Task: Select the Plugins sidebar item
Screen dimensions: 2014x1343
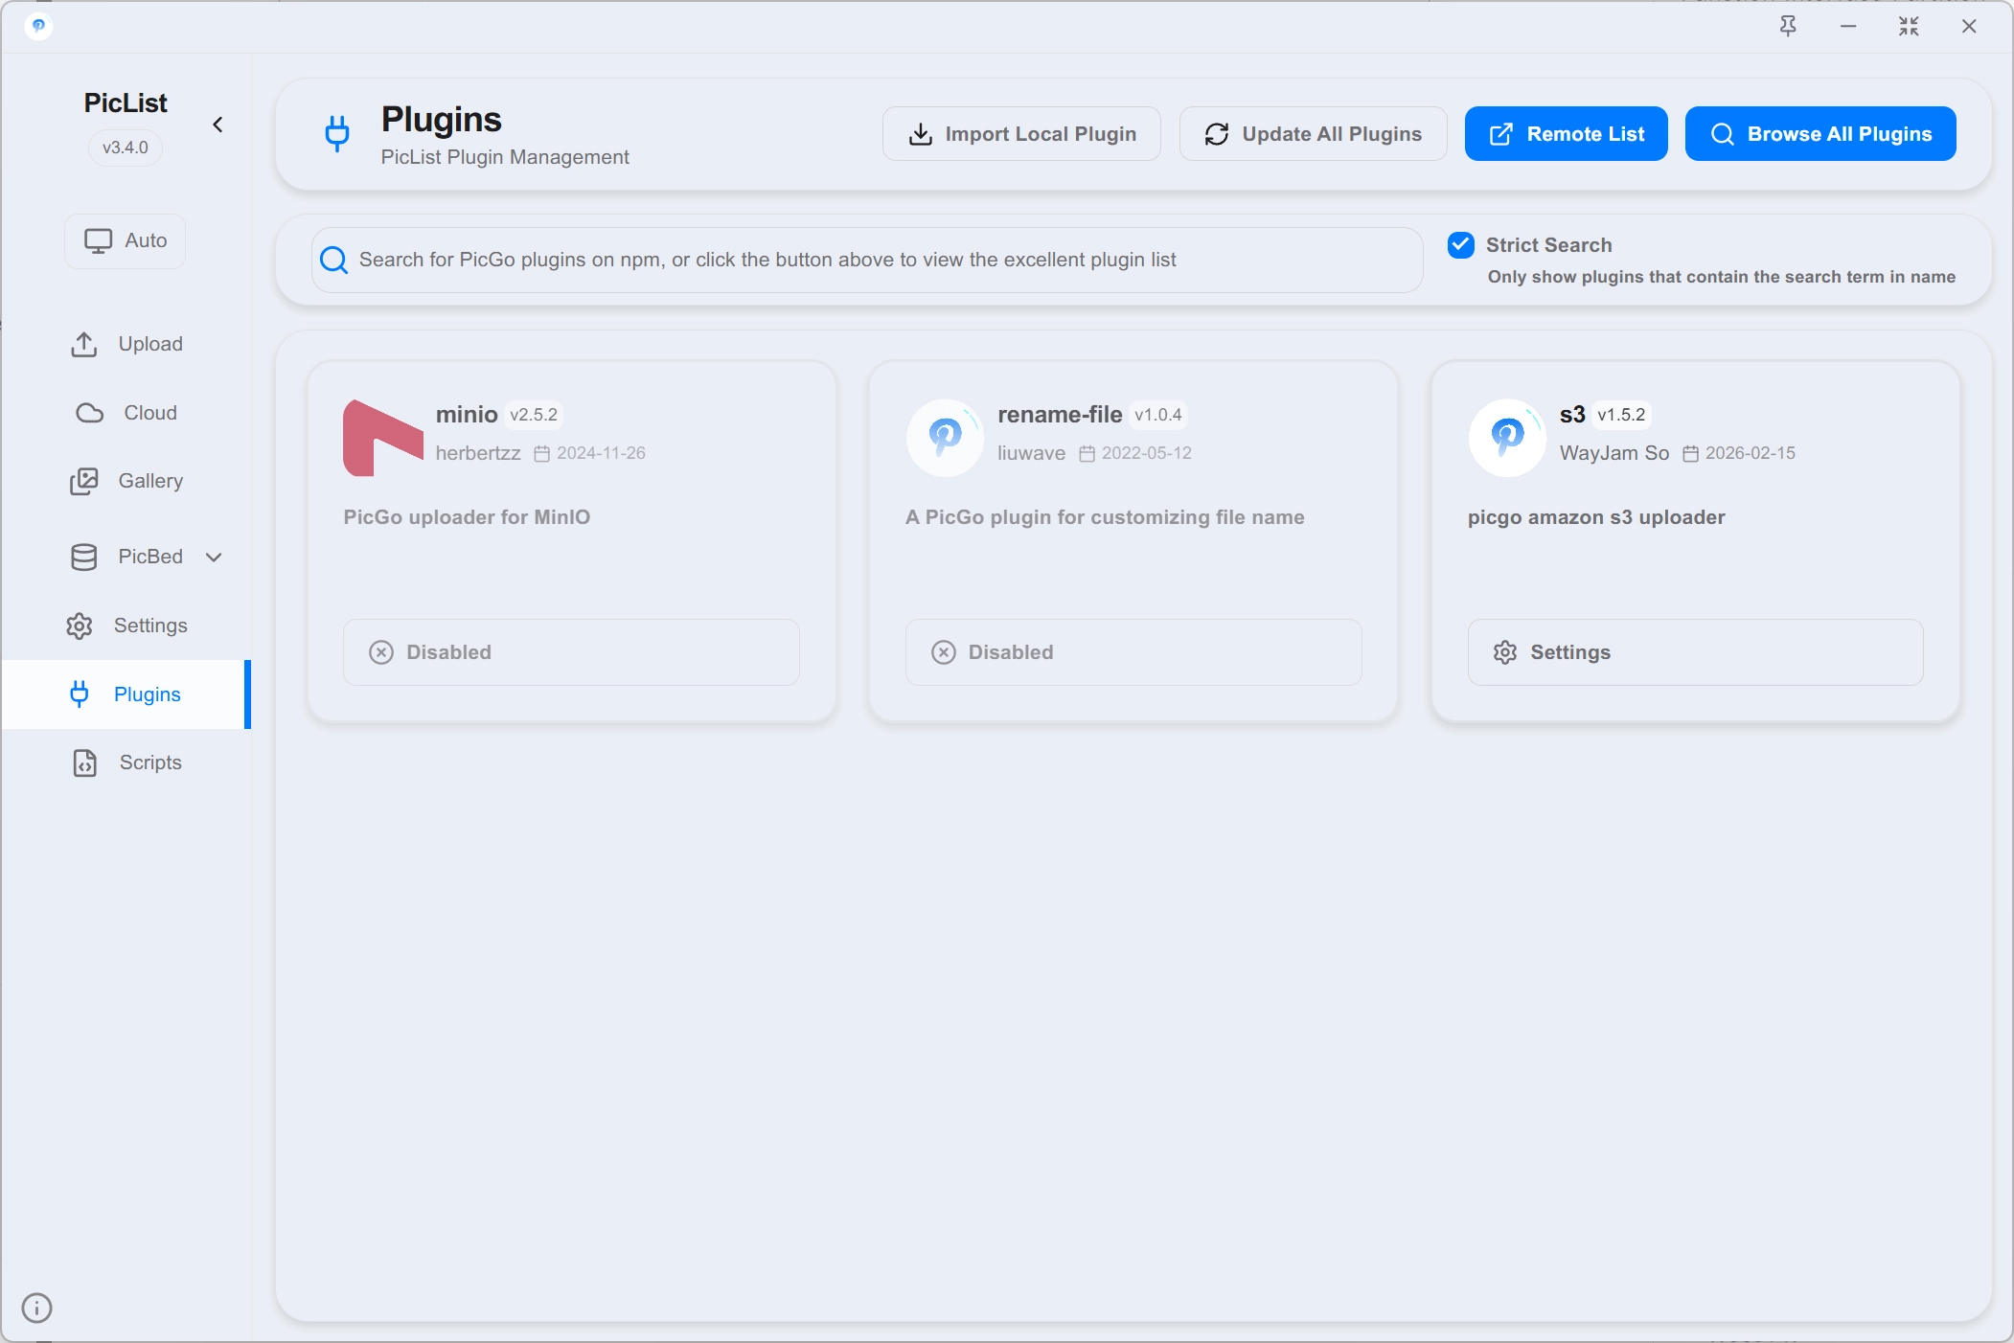Action: pos(126,694)
